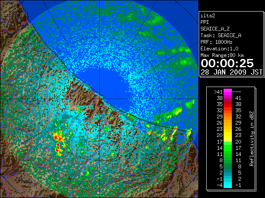Click the intense red-magenta echo cluster over land

point(58,142)
